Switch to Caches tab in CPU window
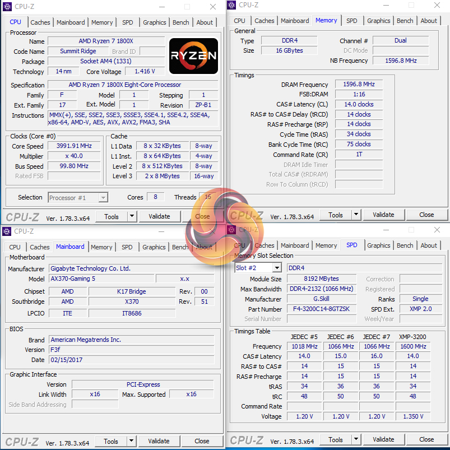This screenshot has width=450, height=450. click(40, 22)
